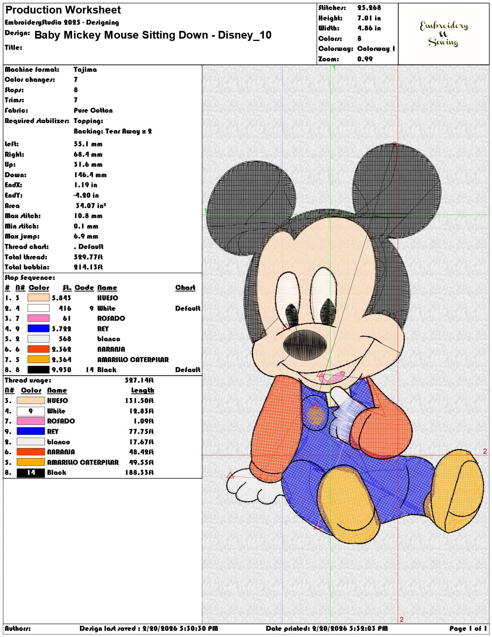Click the Stitches value '25.268'
Viewport: 492px width, 637px height.
click(x=369, y=8)
